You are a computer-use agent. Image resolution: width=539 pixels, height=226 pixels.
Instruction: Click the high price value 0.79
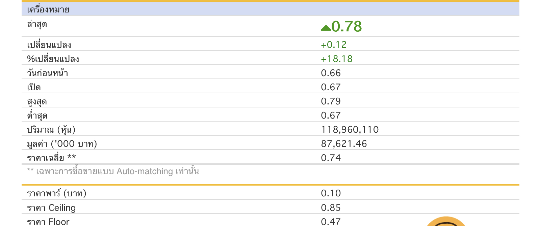point(331,101)
